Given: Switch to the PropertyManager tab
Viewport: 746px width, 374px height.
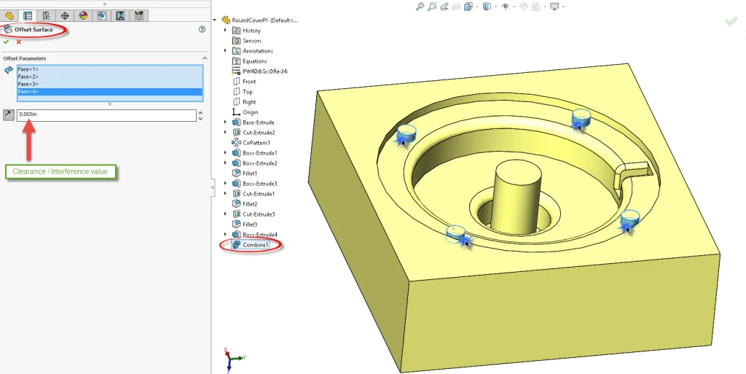Looking at the screenshot, I should pos(28,15).
